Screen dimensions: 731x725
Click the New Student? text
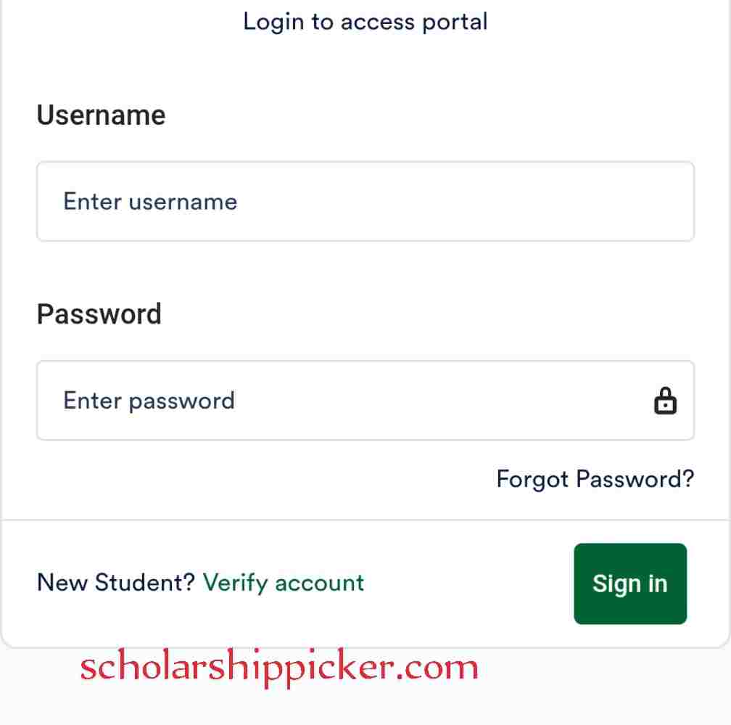(x=116, y=583)
